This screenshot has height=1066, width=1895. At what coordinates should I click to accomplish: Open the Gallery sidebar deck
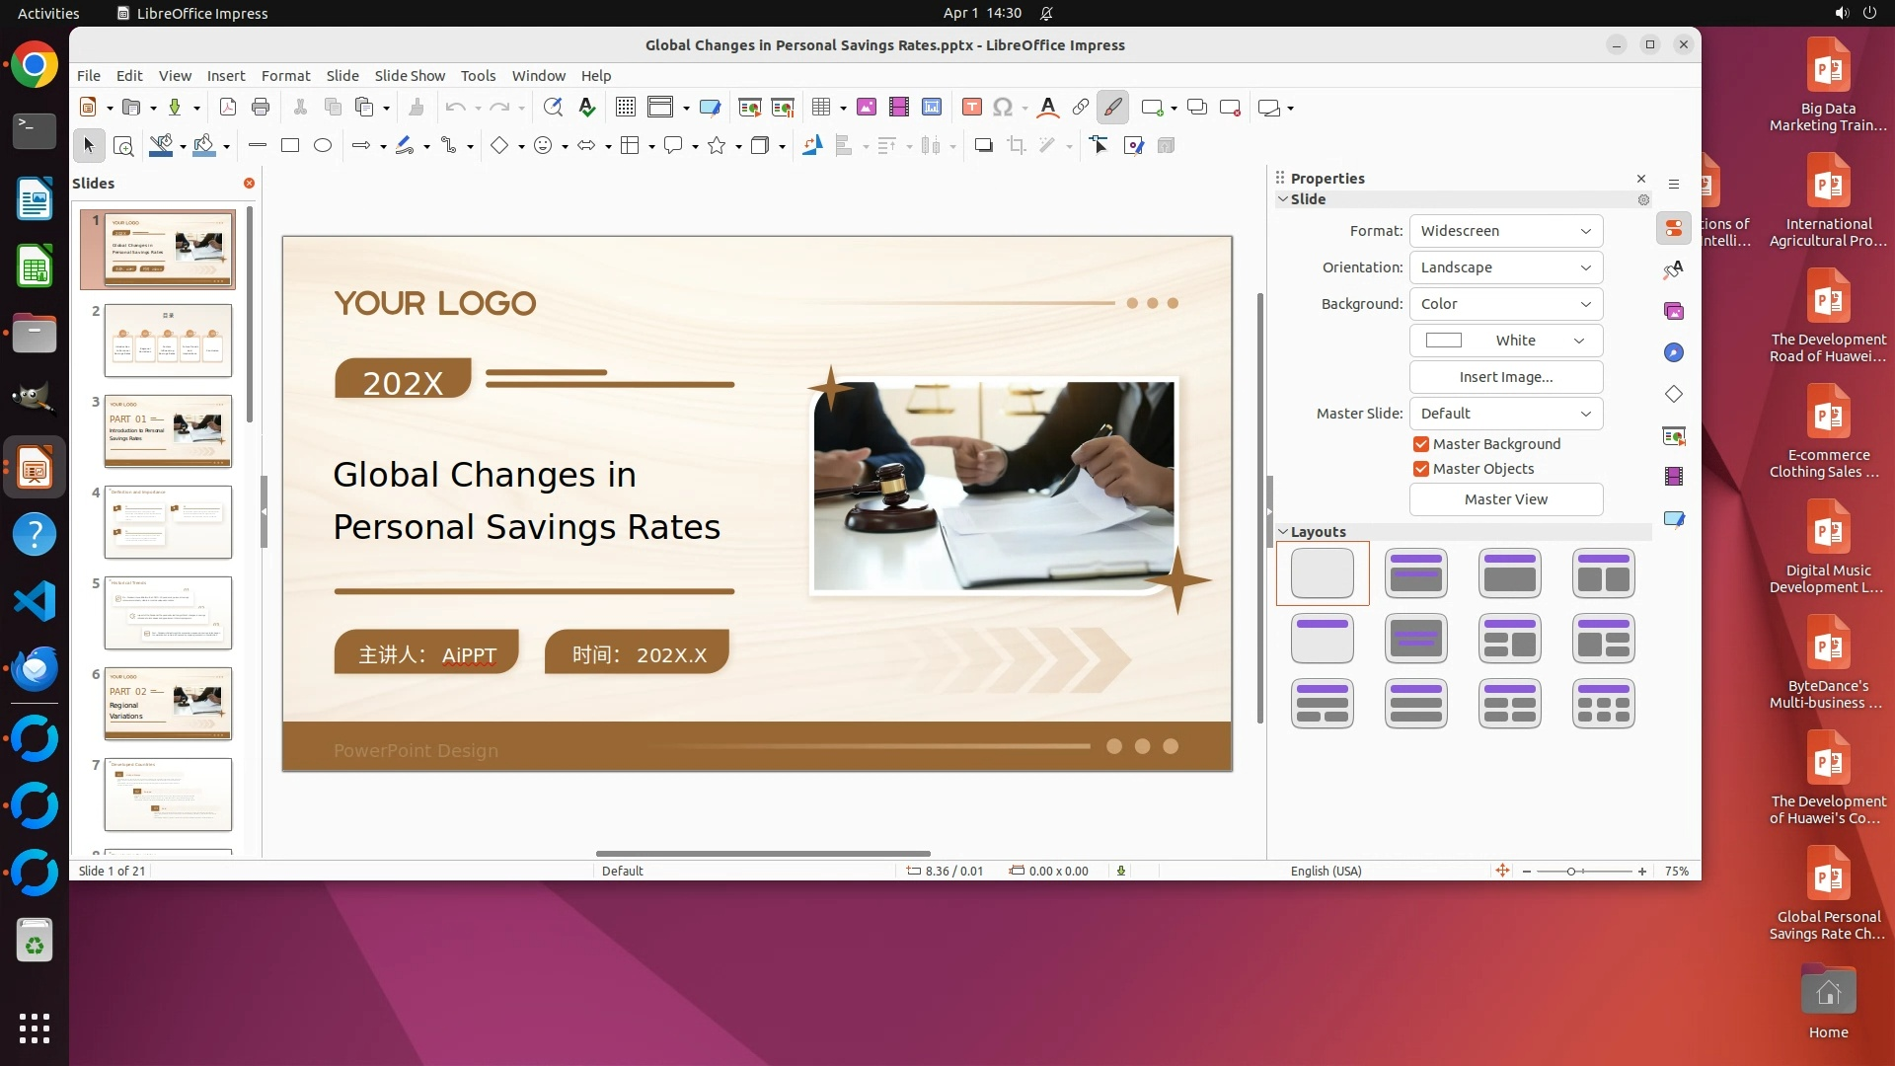point(1674,311)
